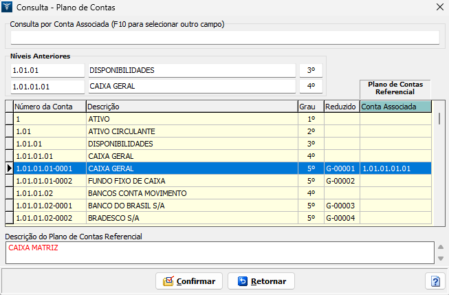Click the Retornar button
449x295 pixels.
pos(261,281)
